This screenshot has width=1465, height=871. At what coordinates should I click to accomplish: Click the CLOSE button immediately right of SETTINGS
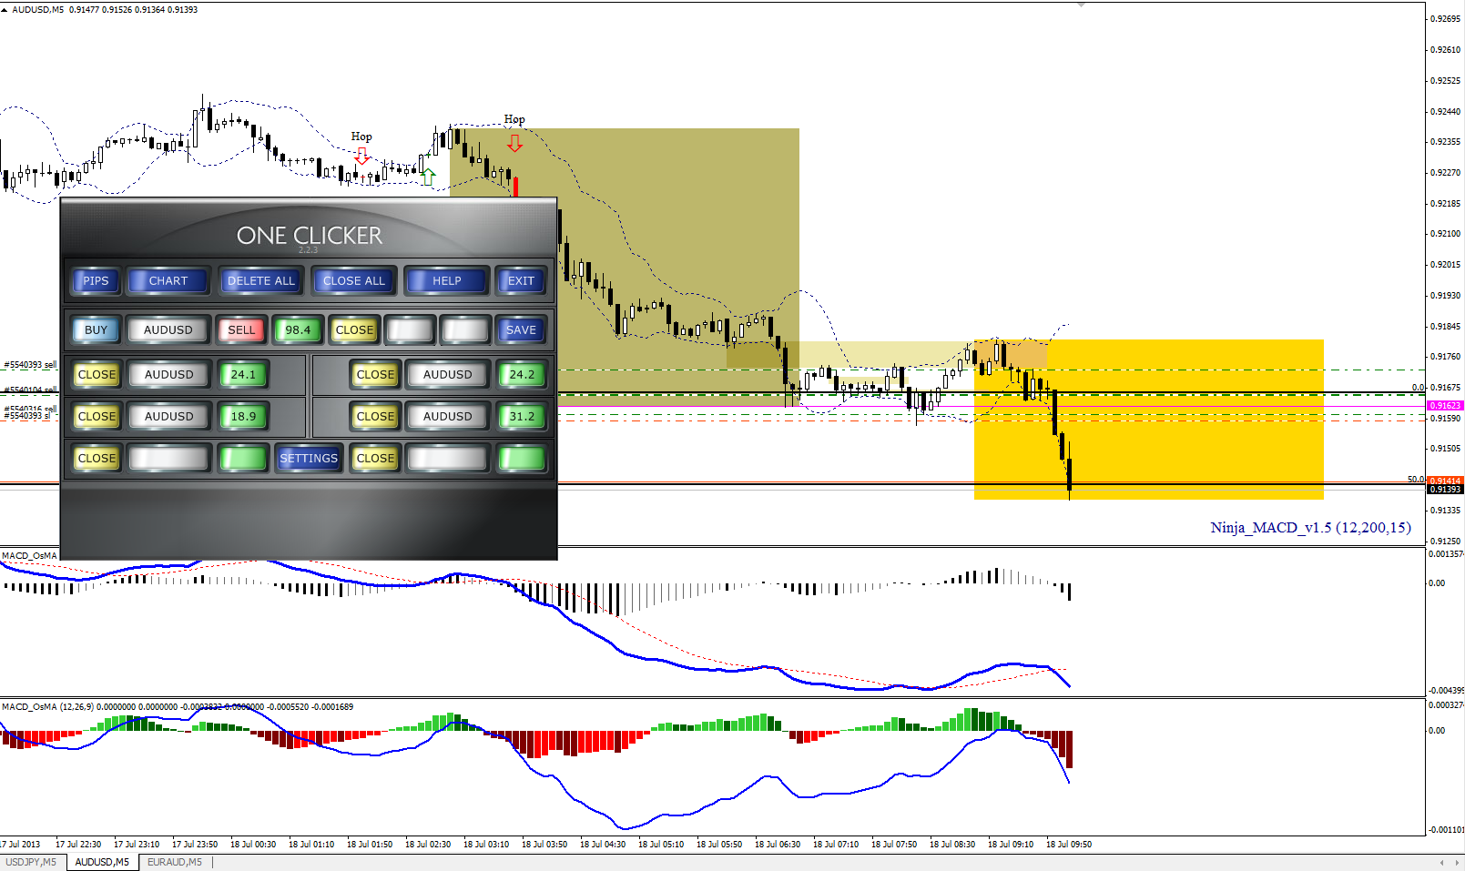tap(375, 459)
